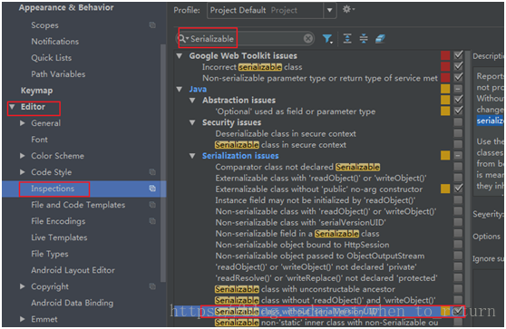Collapse Google Web Toolkit issues group
The height and width of the screenshot is (329, 506).
(180, 56)
